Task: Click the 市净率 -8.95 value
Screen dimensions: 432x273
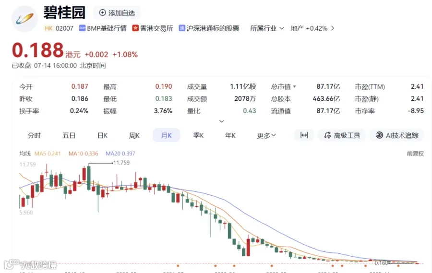Action: tap(416, 111)
